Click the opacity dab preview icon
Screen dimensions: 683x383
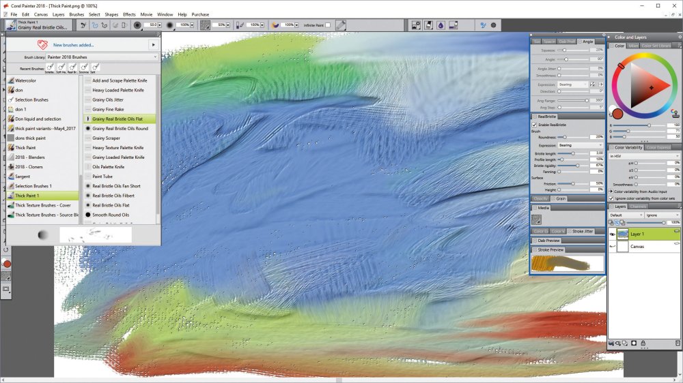click(170, 25)
